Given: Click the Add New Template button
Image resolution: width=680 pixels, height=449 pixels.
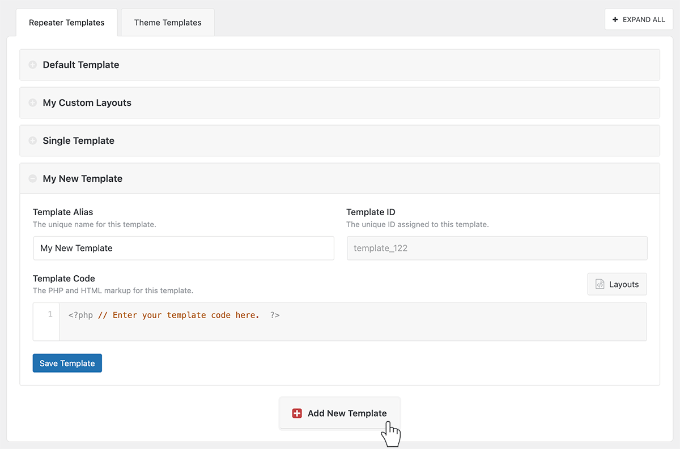Looking at the screenshot, I should click(340, 413).
